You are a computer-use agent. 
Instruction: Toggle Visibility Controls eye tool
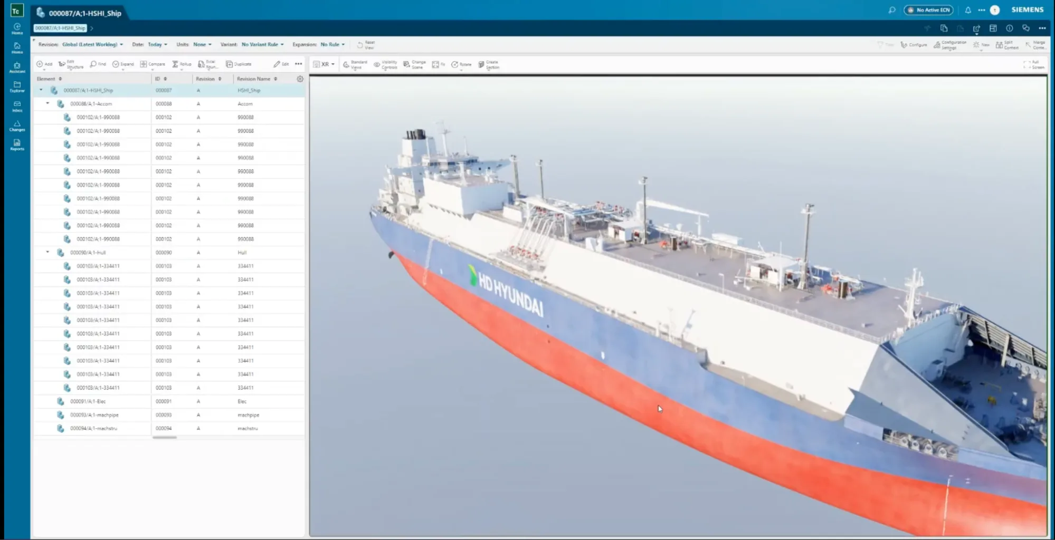click(x=385, y=64)
